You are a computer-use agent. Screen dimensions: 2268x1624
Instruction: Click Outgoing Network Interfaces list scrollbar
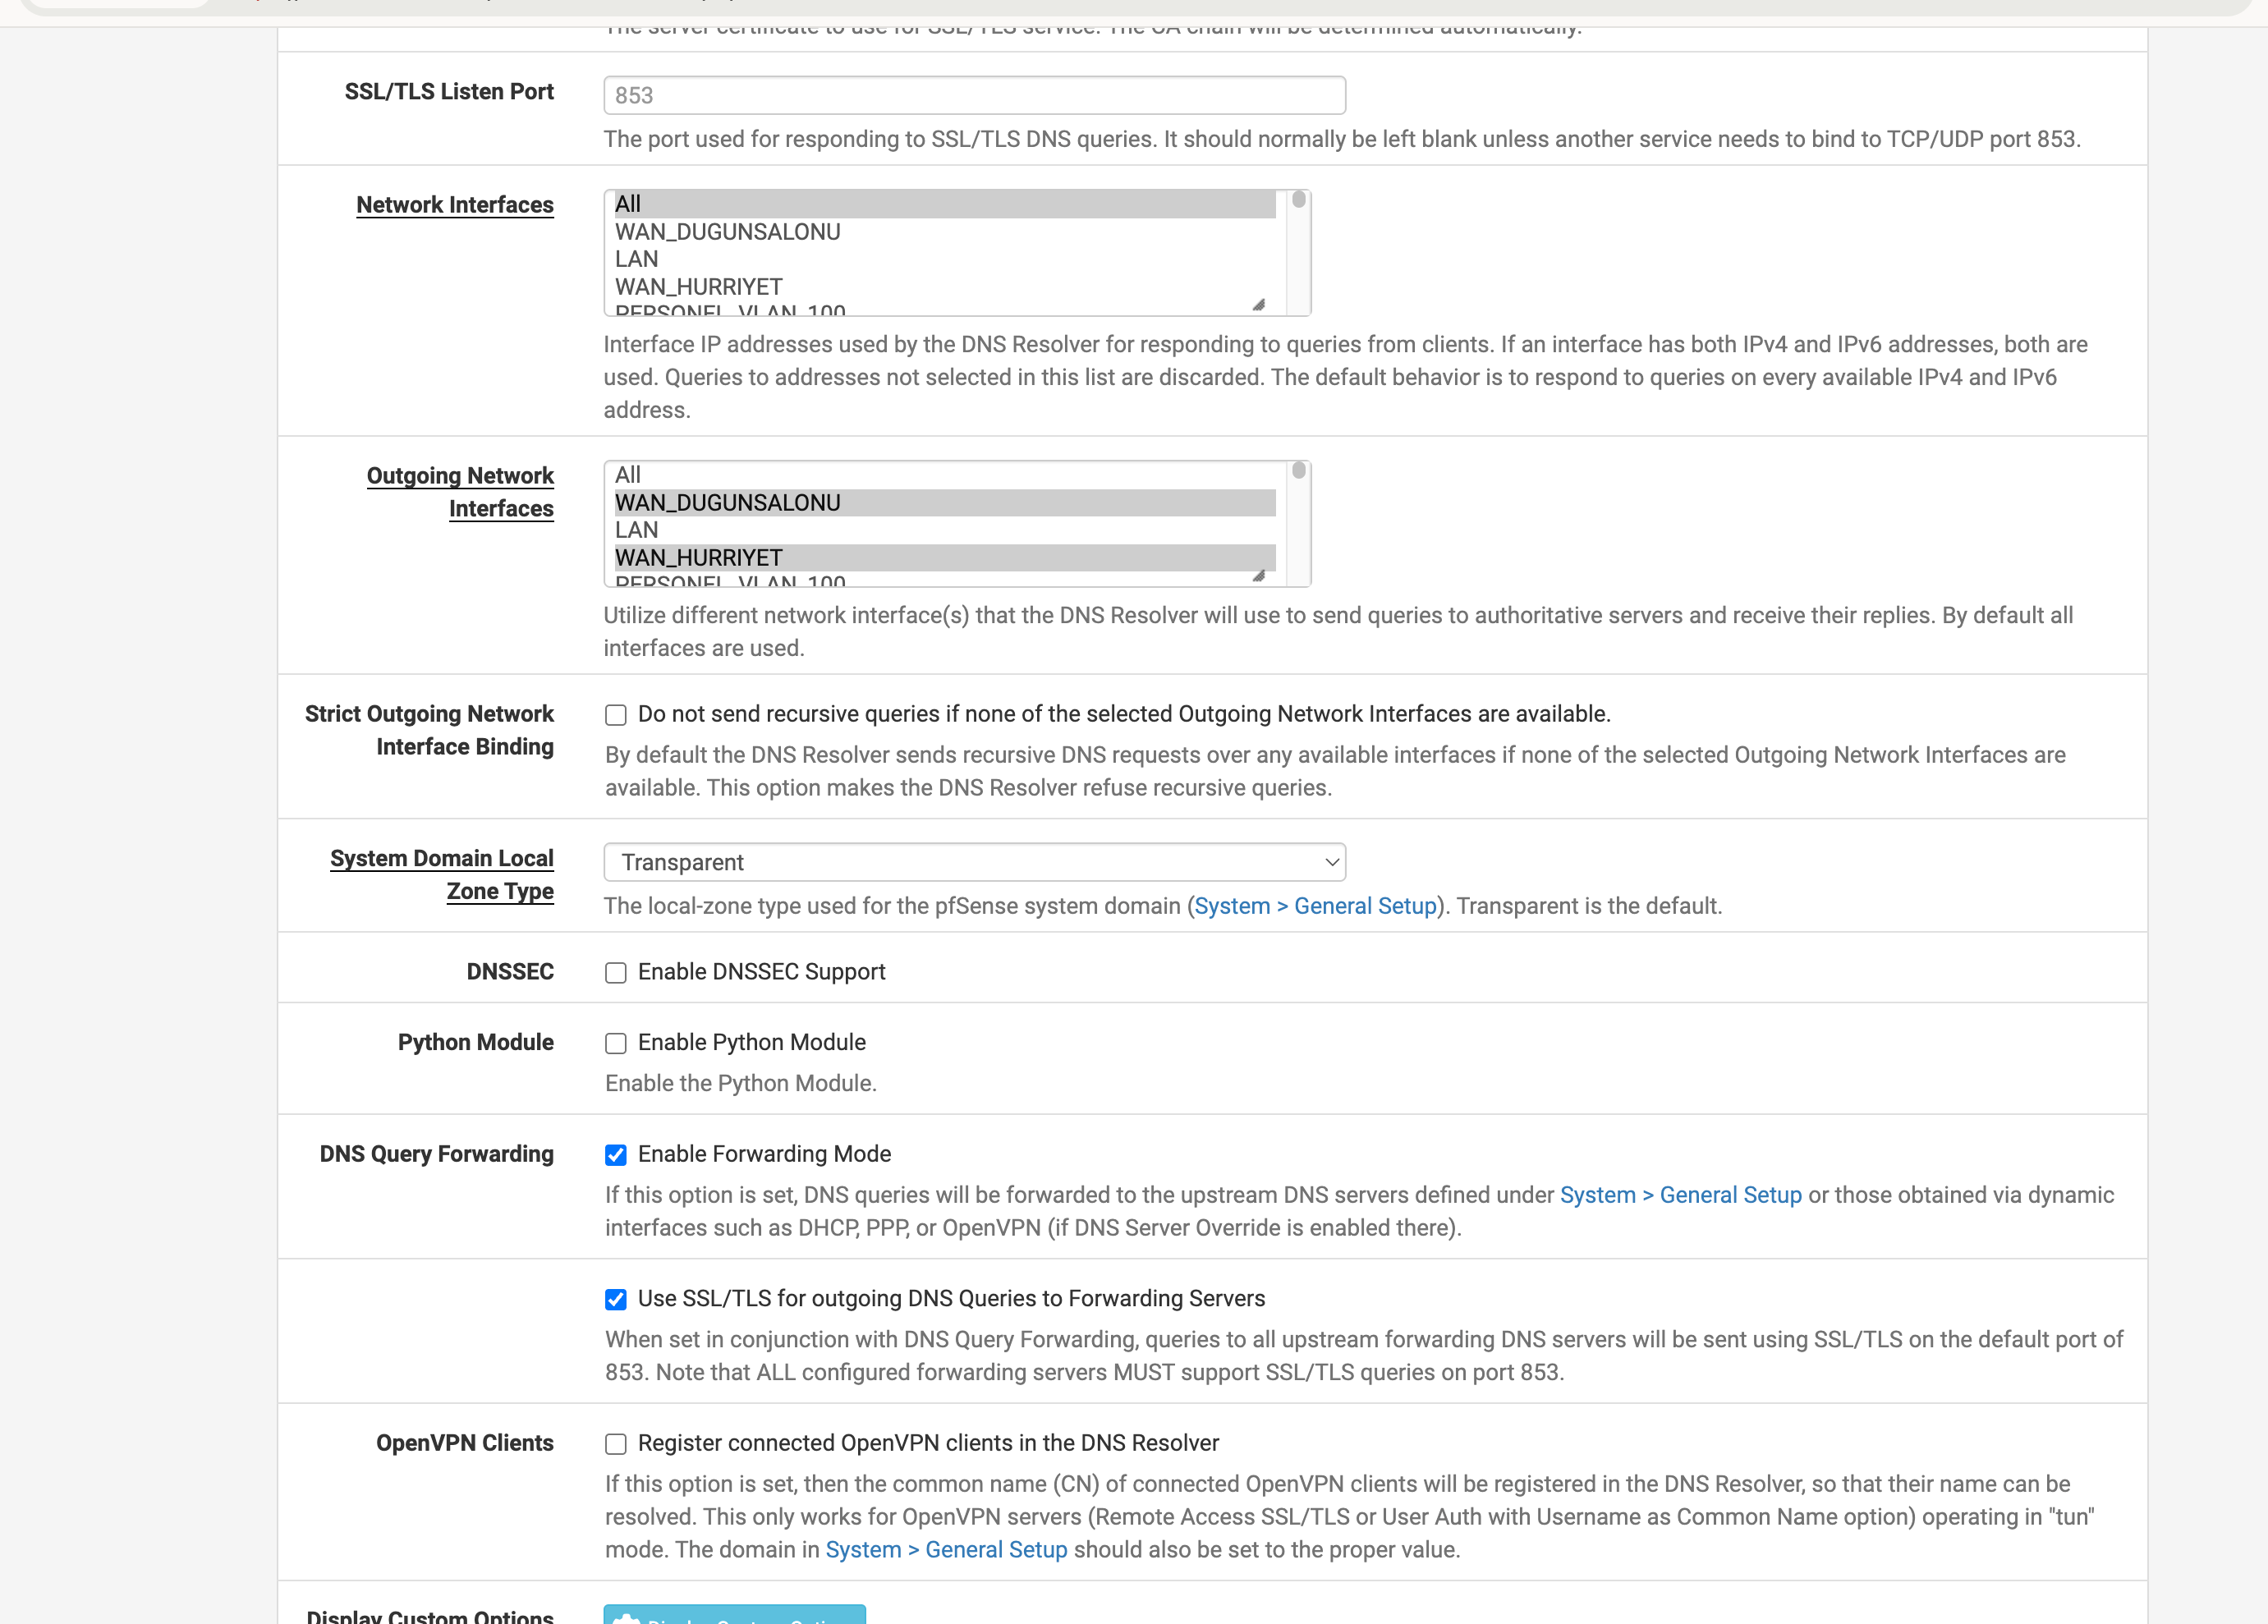click(x=1298, y=523)
